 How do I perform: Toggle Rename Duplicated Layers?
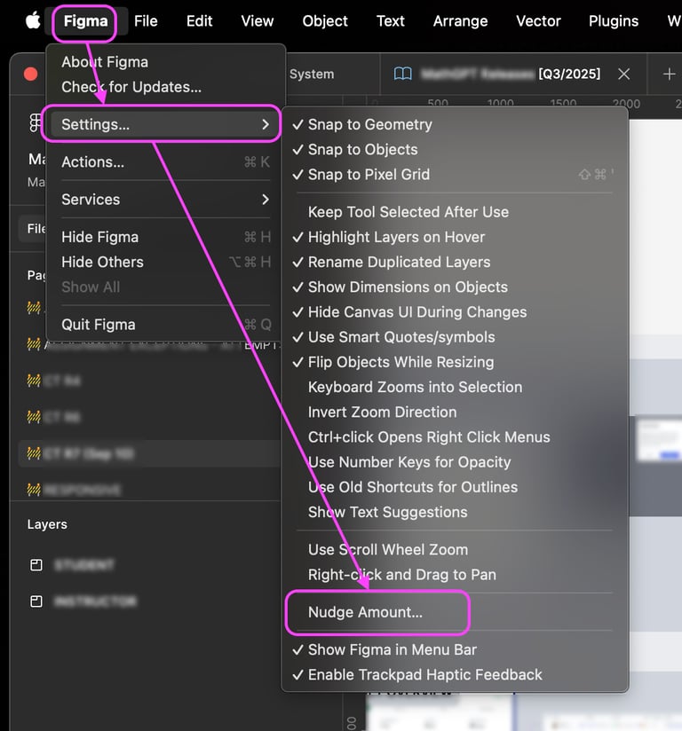point(455,262)
